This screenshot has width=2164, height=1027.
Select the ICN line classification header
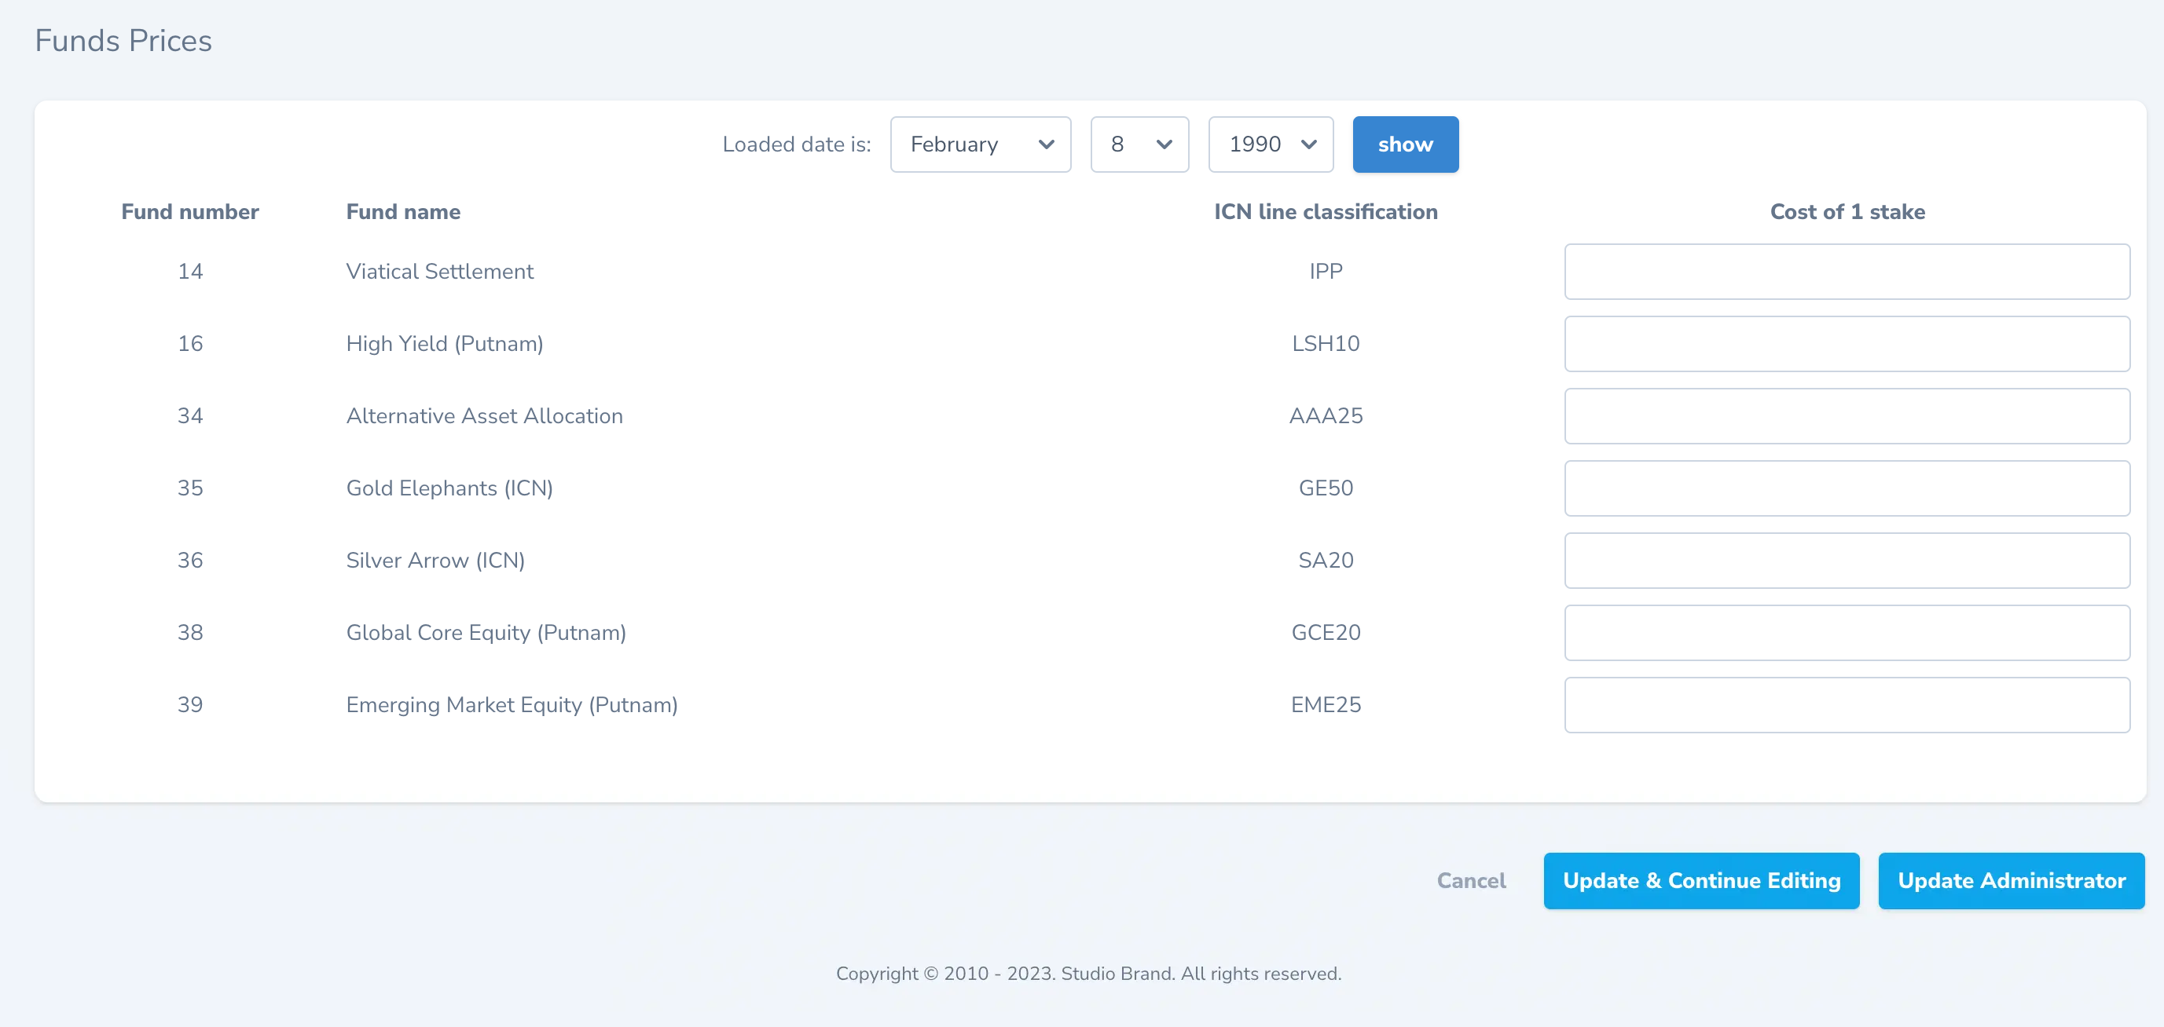1326,212
